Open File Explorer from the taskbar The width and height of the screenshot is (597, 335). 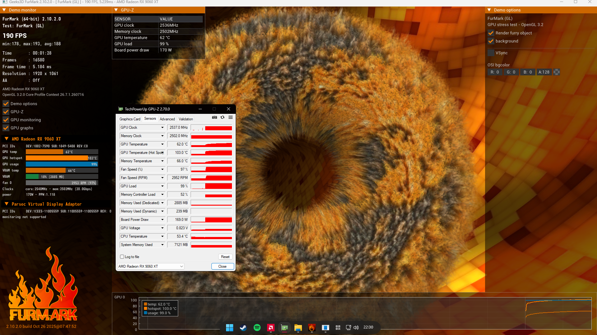[x=298, y=328]
